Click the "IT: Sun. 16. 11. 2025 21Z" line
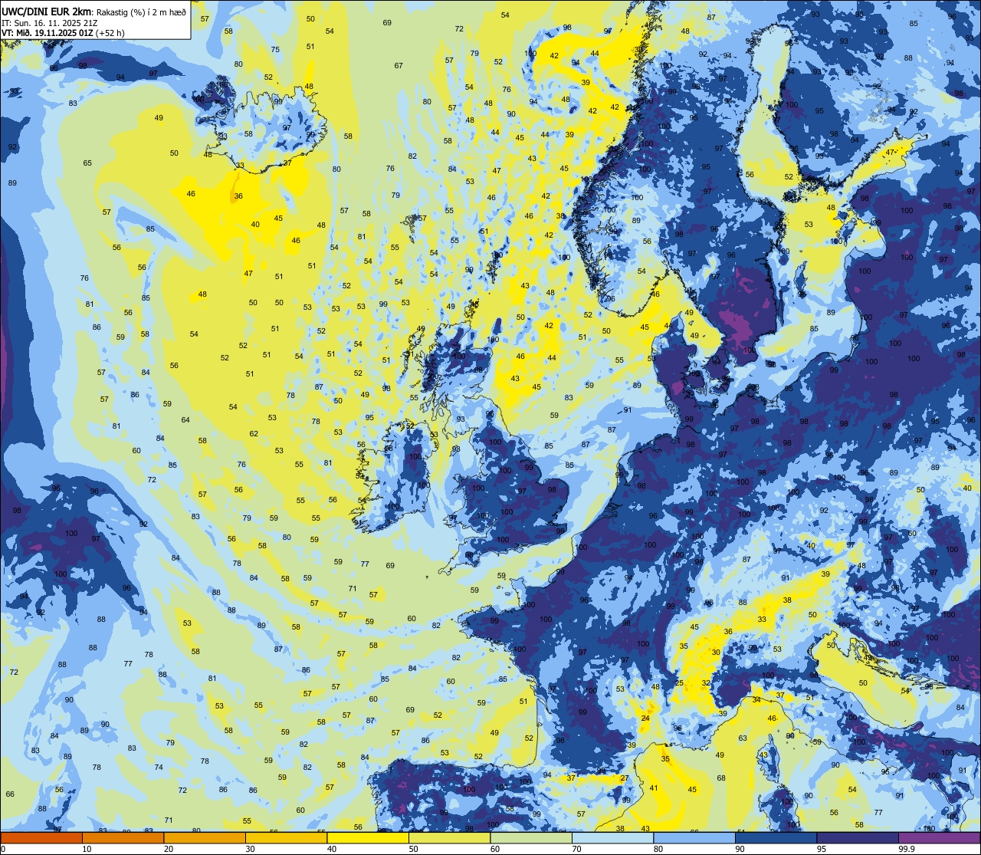 (x=49, y=23)
